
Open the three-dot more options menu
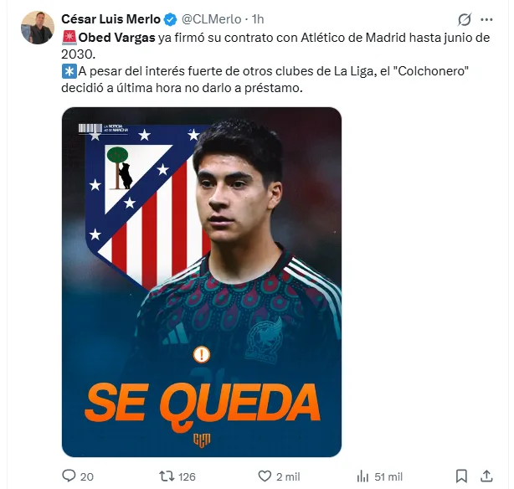click(x=486, y=20)
